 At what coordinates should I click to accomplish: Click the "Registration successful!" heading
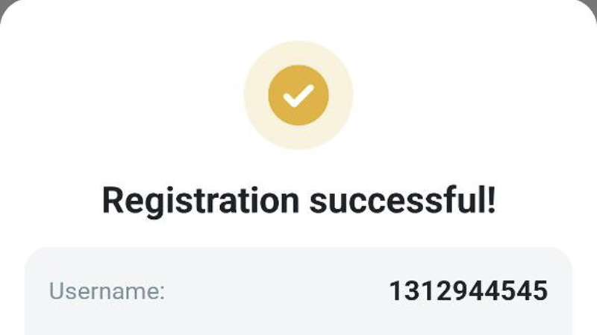tap(298, 200)
